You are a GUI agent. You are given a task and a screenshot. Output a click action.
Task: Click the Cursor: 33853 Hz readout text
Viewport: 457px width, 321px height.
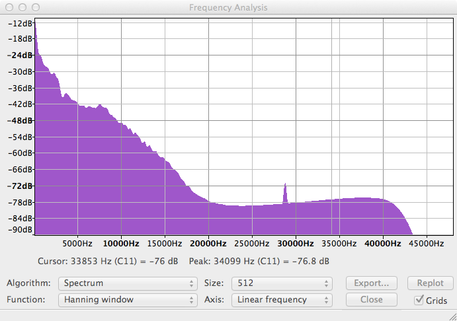108,262
